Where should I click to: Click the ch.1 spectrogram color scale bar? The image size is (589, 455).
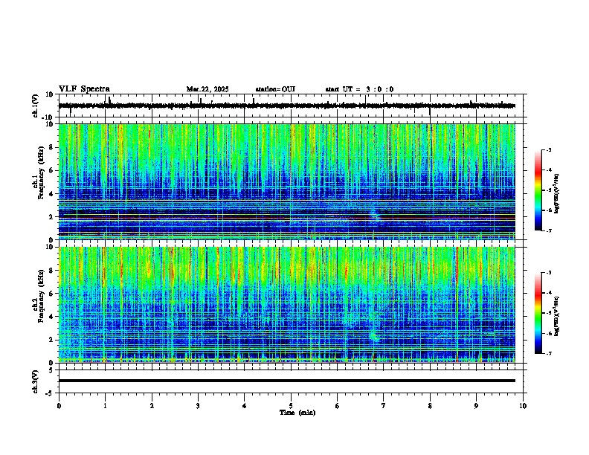click(538, 190)
